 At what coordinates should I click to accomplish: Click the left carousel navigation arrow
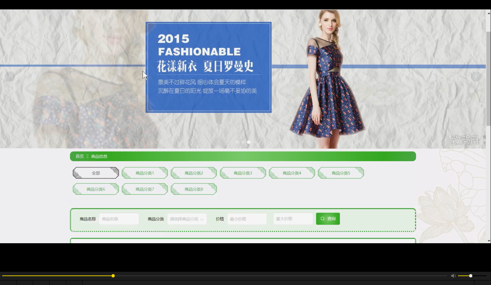pos(9,76)
